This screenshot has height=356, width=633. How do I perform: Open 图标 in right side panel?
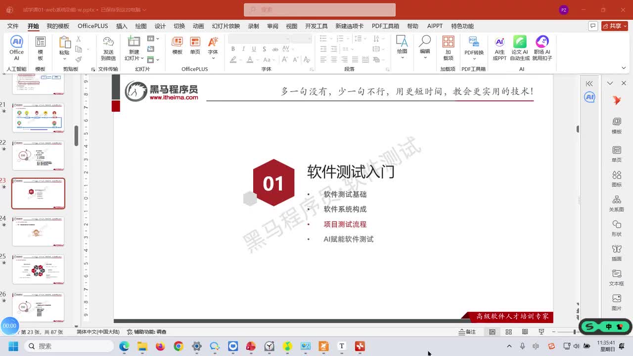617,179
